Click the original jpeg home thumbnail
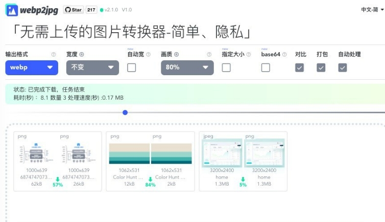 coord(222,153)
